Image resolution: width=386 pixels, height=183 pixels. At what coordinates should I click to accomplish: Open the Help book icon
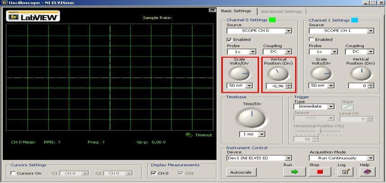[x=367, y=172]
